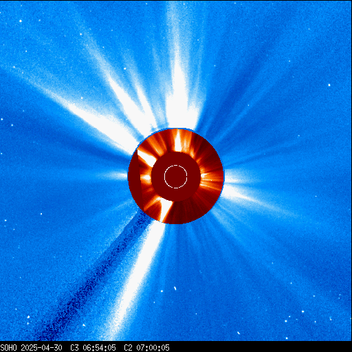The image size is (352, 352).
Task: Click the 2025-04-30 date text
Action: point(41,348)
